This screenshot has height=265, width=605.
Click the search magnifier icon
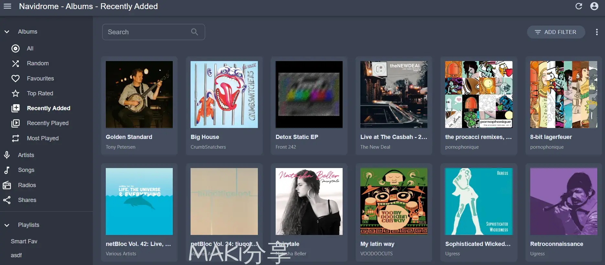tap(194, 32)
